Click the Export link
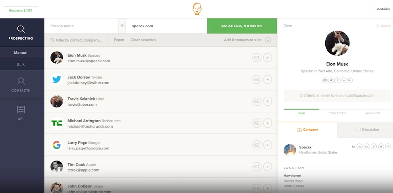 coord(119,40)
